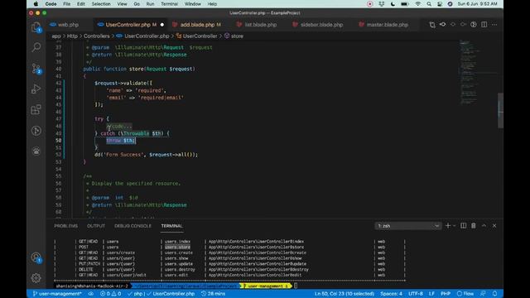
Task: Open the Terminal menu in menu bar
Action: click(x=169, y=4)
